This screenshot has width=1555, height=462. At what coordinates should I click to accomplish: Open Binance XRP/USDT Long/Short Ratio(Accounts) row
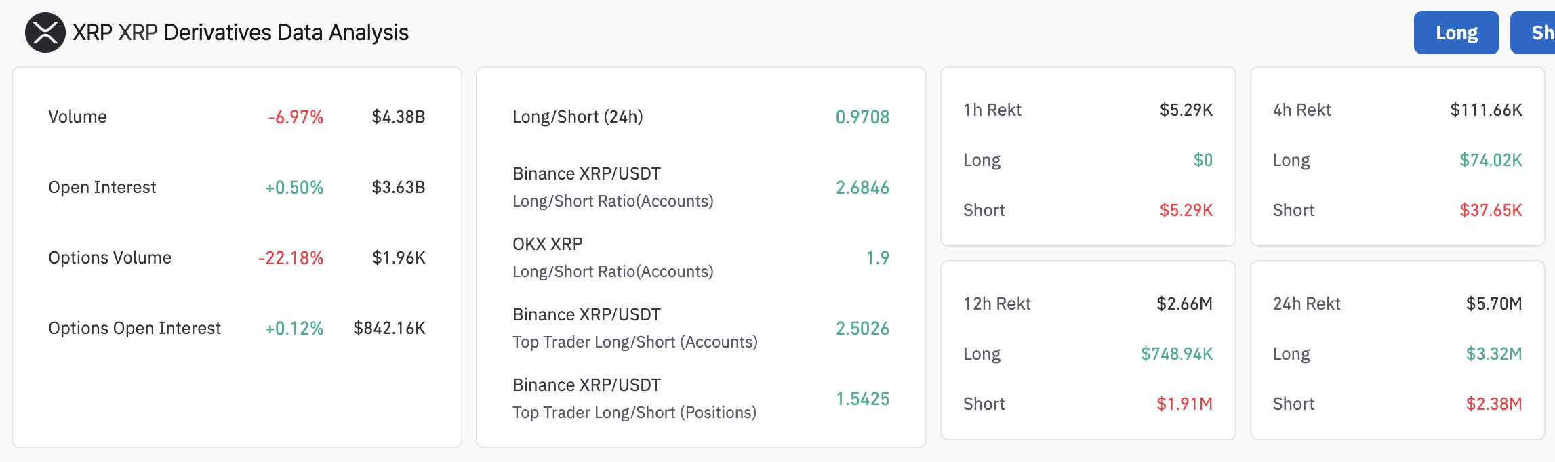click(701, 187)
